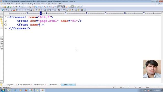Screen dimensions: 163x92
Task: Apply Italic using the I icon
Action: (9, 10)
